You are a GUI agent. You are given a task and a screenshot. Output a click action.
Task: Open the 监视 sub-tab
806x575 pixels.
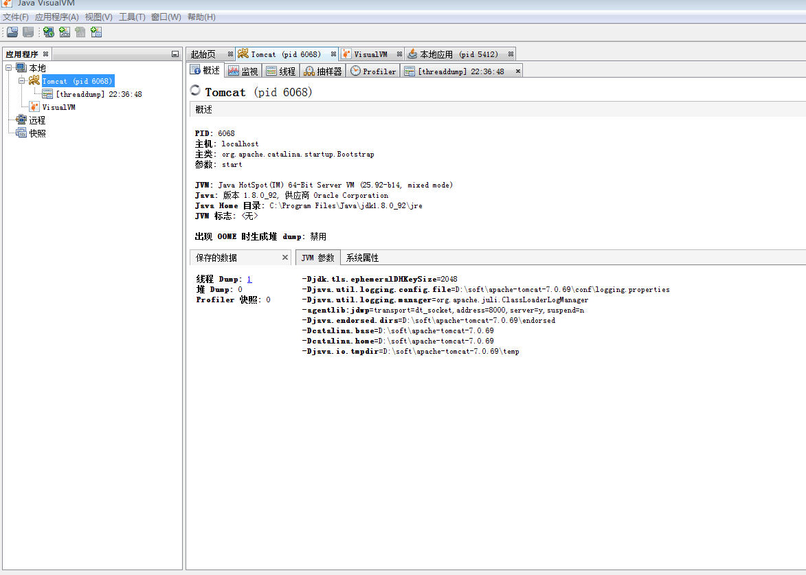click(244, 71)
